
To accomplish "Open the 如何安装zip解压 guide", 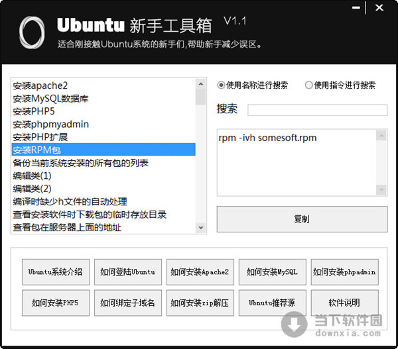I will tap(200, 303).
